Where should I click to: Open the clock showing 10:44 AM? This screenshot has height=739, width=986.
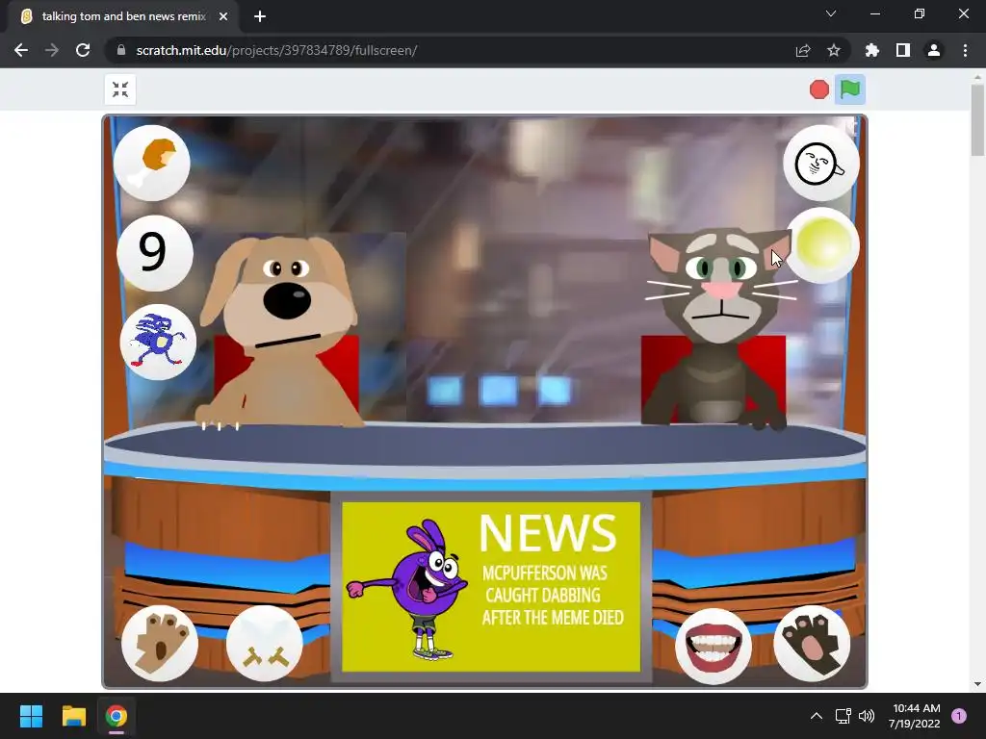pyautogui.click(x=915, y=716)
